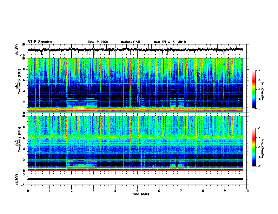Click the ch.2 spectrogram 4 kHz tick label
278x214 pixels.
pyautogui.click(x=25, y=149)
